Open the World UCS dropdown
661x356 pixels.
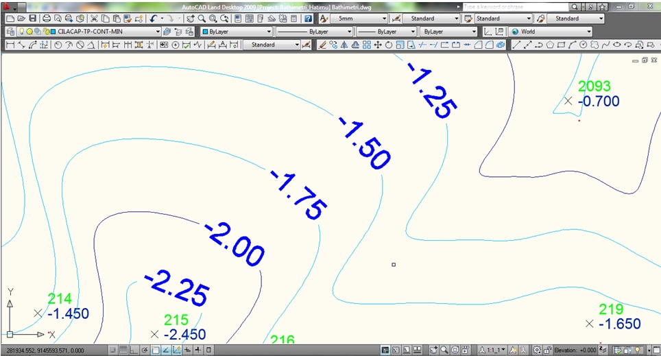click(x=550, y=32)
